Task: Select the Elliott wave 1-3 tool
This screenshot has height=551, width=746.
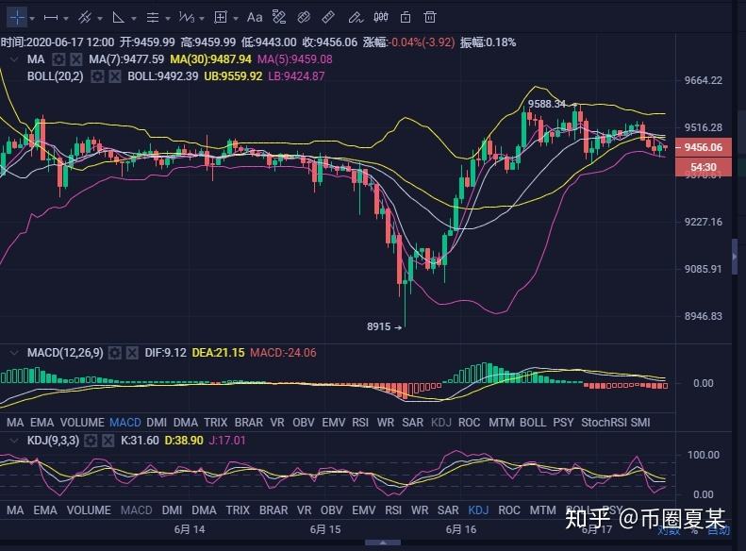Action: pos(187,18)
